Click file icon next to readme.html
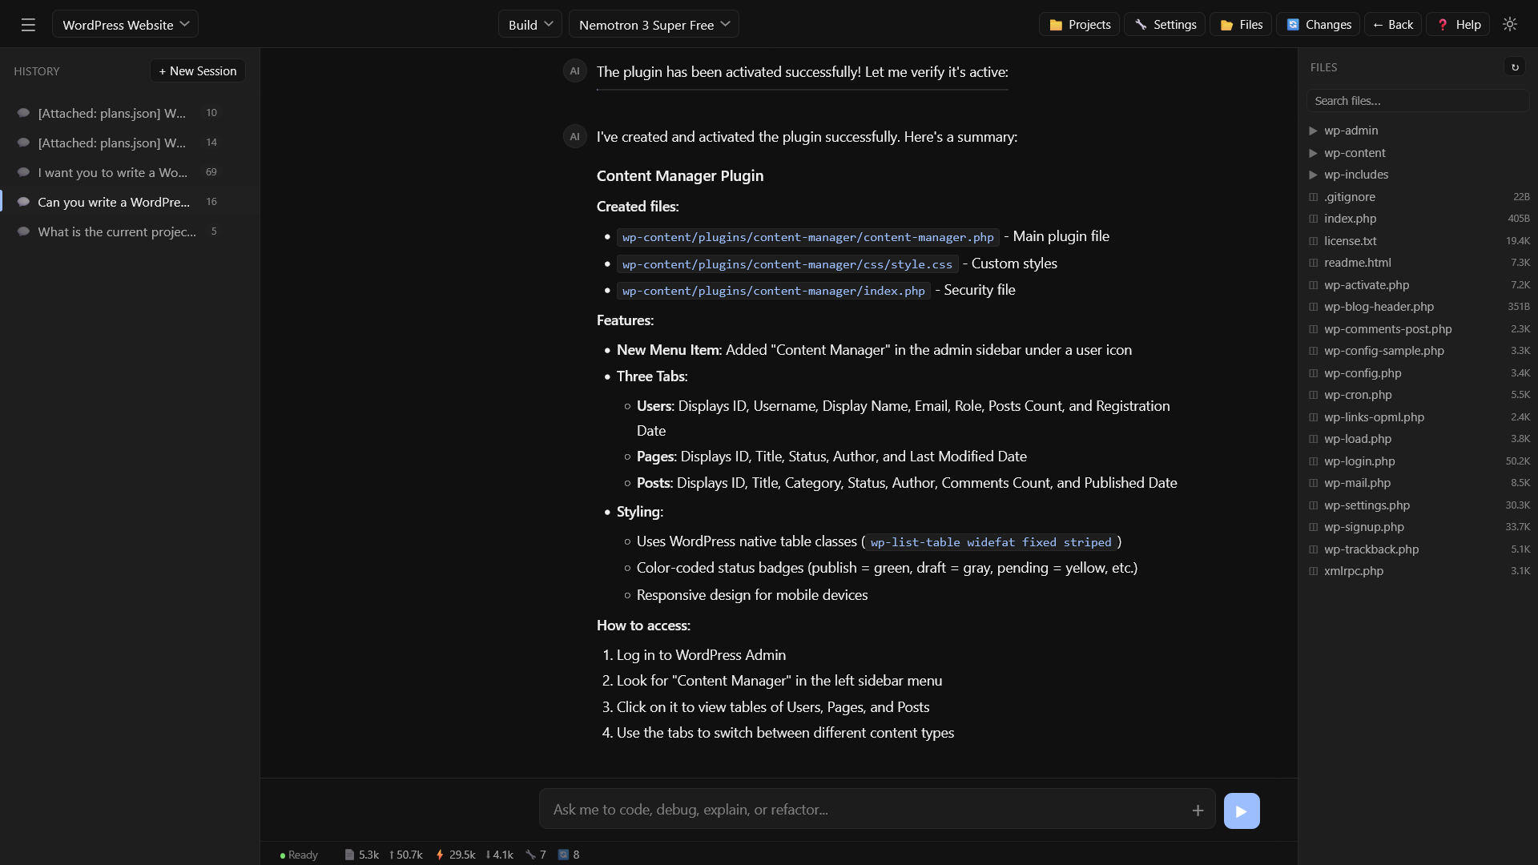This screenshot has height=865, width=1538. (1313, 263)
